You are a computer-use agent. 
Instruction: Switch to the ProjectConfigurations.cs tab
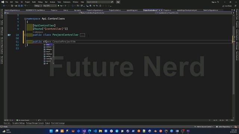point(94,10)
